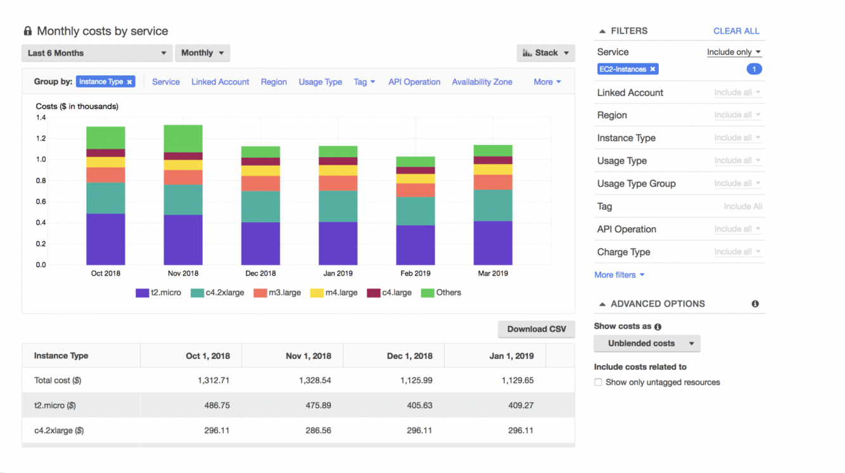Group by Service
Screen dimensions: 845x473
pyautogui.click(x=166, y=82)
